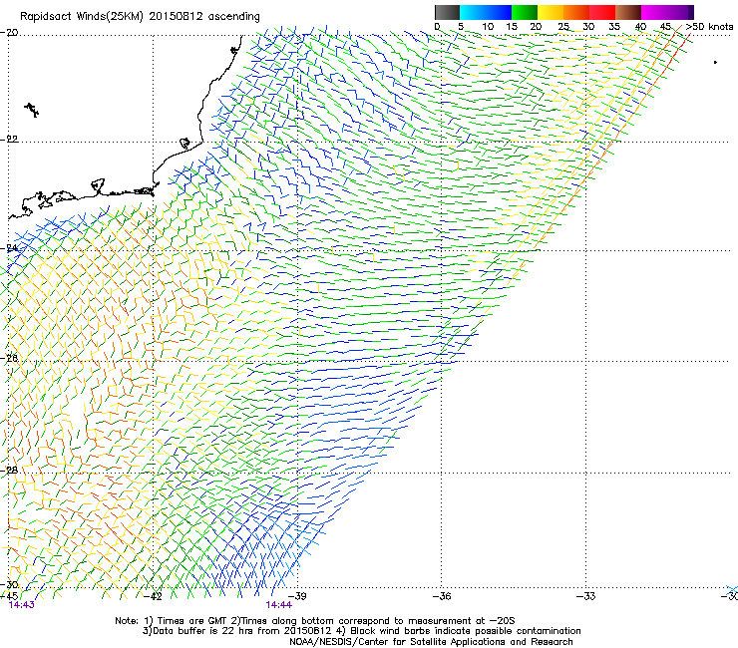Pick the orange 25–30 knots color segment
The width and height of the screenshot is (738, 648).
(576, 12)
